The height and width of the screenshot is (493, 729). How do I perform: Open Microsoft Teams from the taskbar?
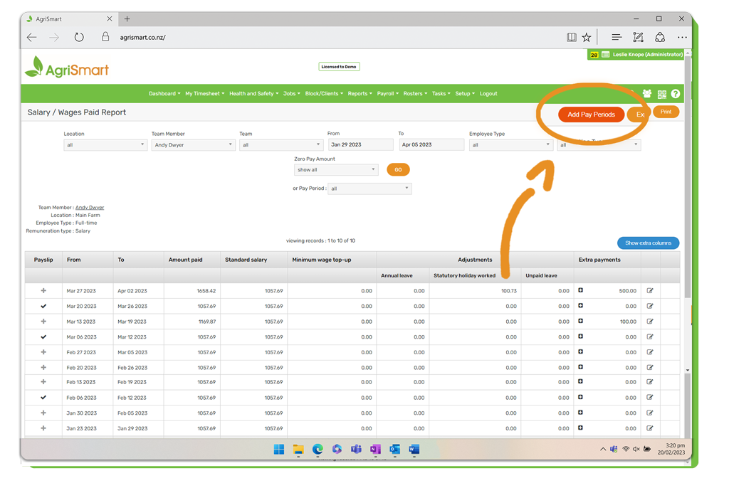(x=356, y=450)
